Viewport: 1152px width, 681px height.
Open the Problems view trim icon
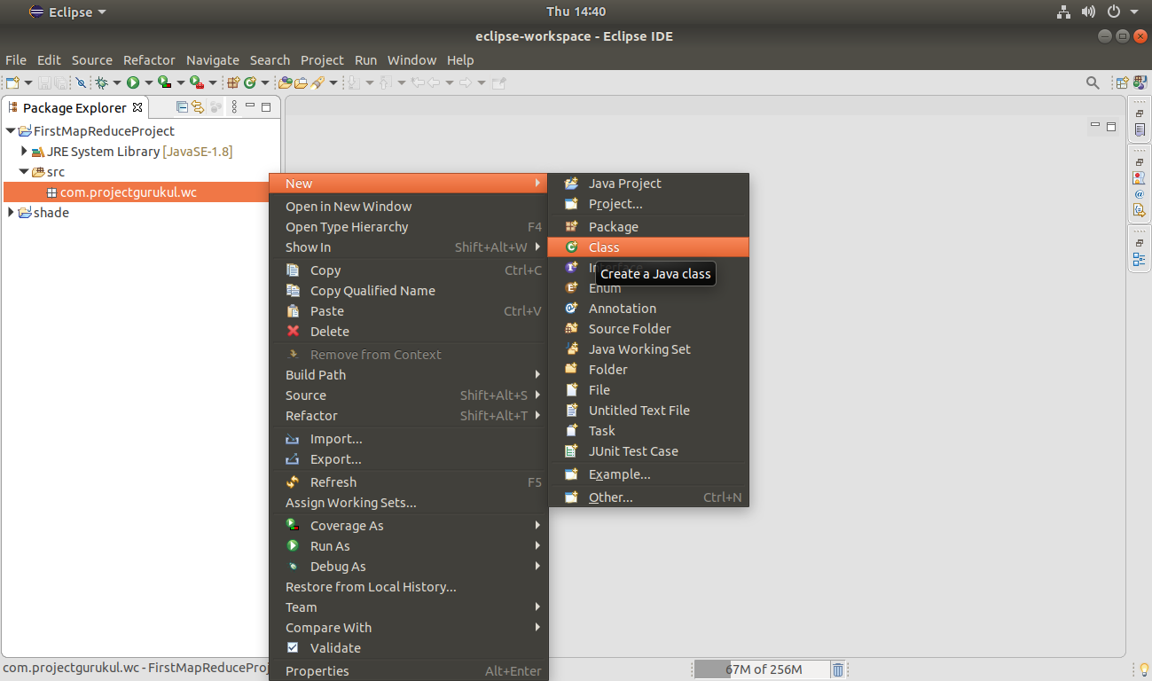coord(1140,177)
